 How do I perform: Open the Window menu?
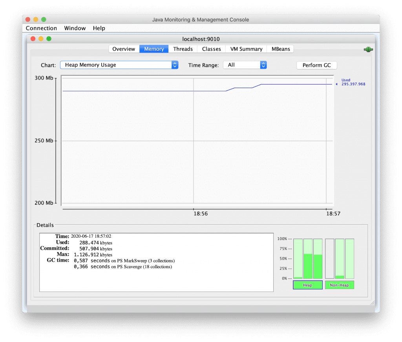(75, 28)
